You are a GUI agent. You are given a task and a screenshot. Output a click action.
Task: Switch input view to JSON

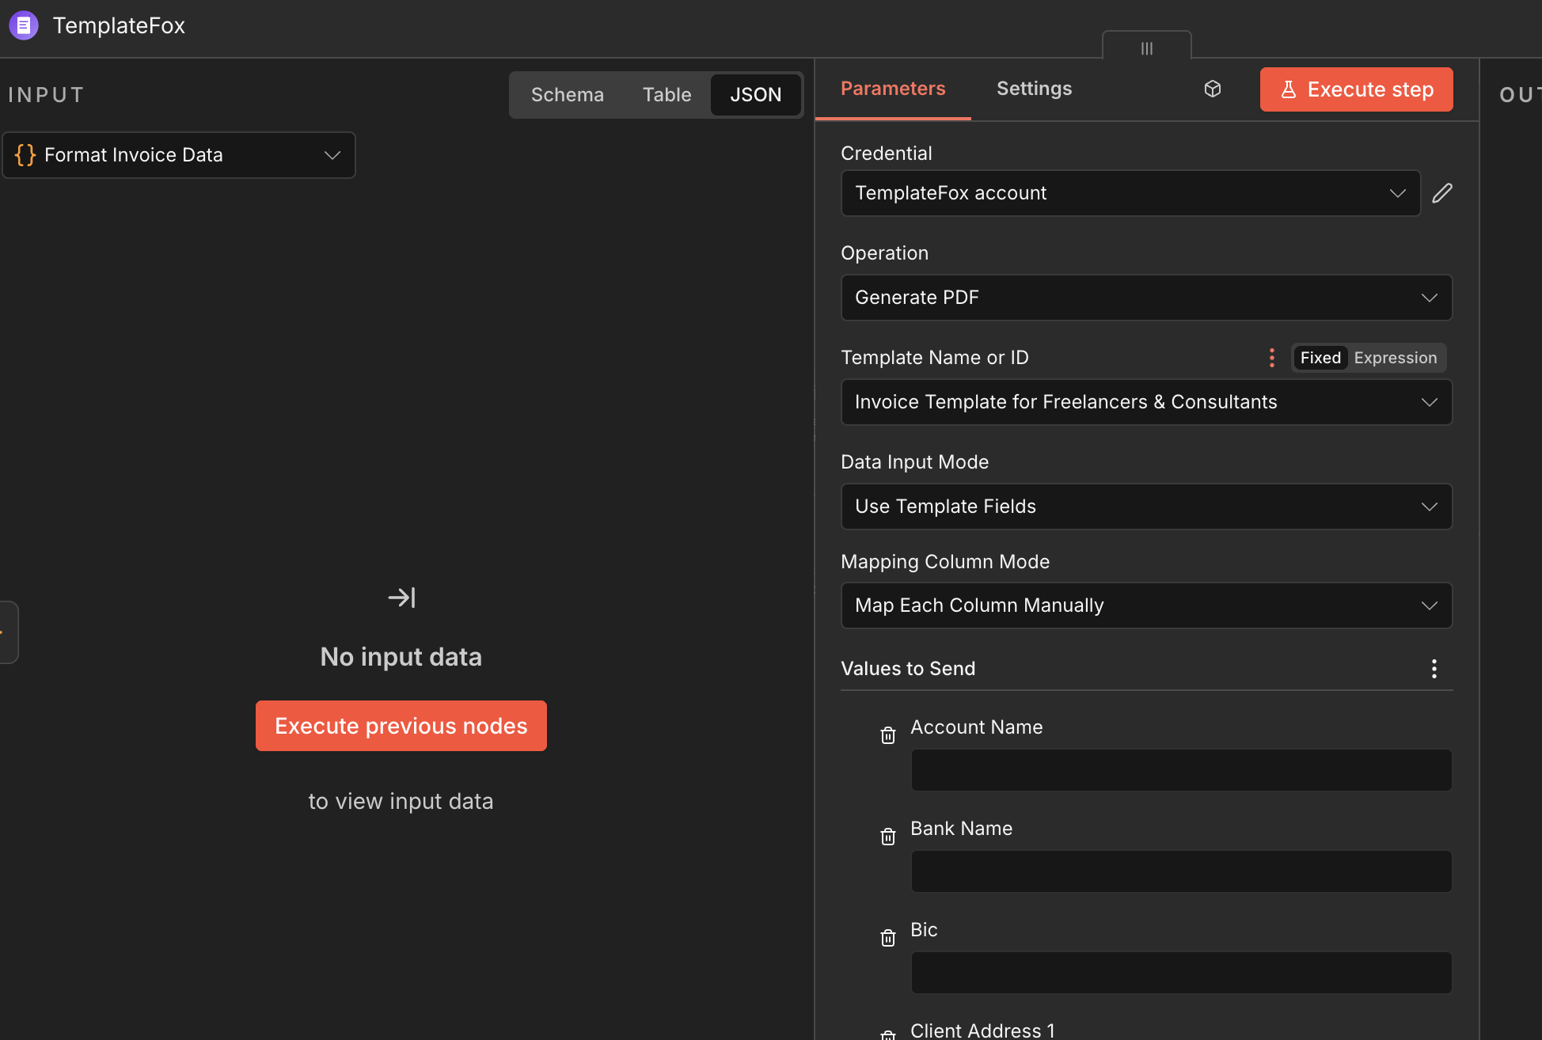pos(756,95)
